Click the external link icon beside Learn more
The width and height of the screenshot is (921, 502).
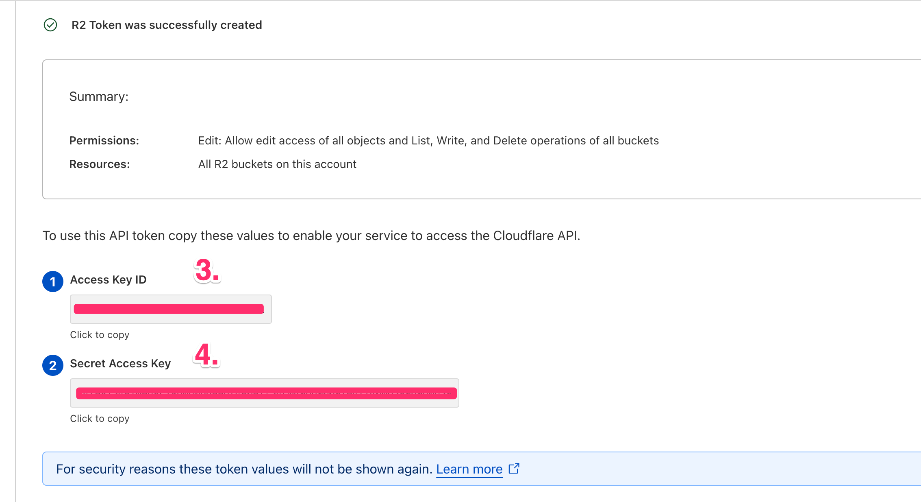tap(514, 469)
